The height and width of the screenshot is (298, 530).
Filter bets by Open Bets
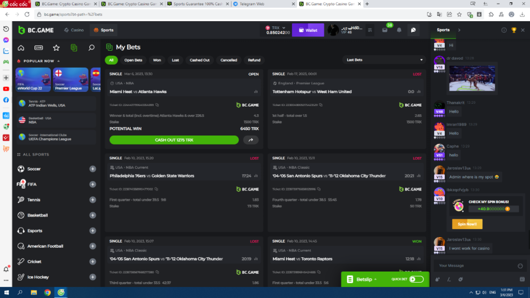click(x=133, y=60)
